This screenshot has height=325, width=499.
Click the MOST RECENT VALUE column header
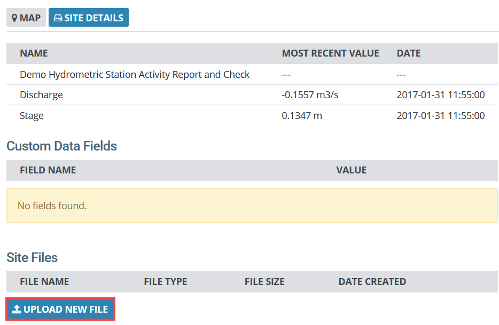[330, 53]
